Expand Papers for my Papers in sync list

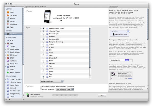tap(41, 28)
